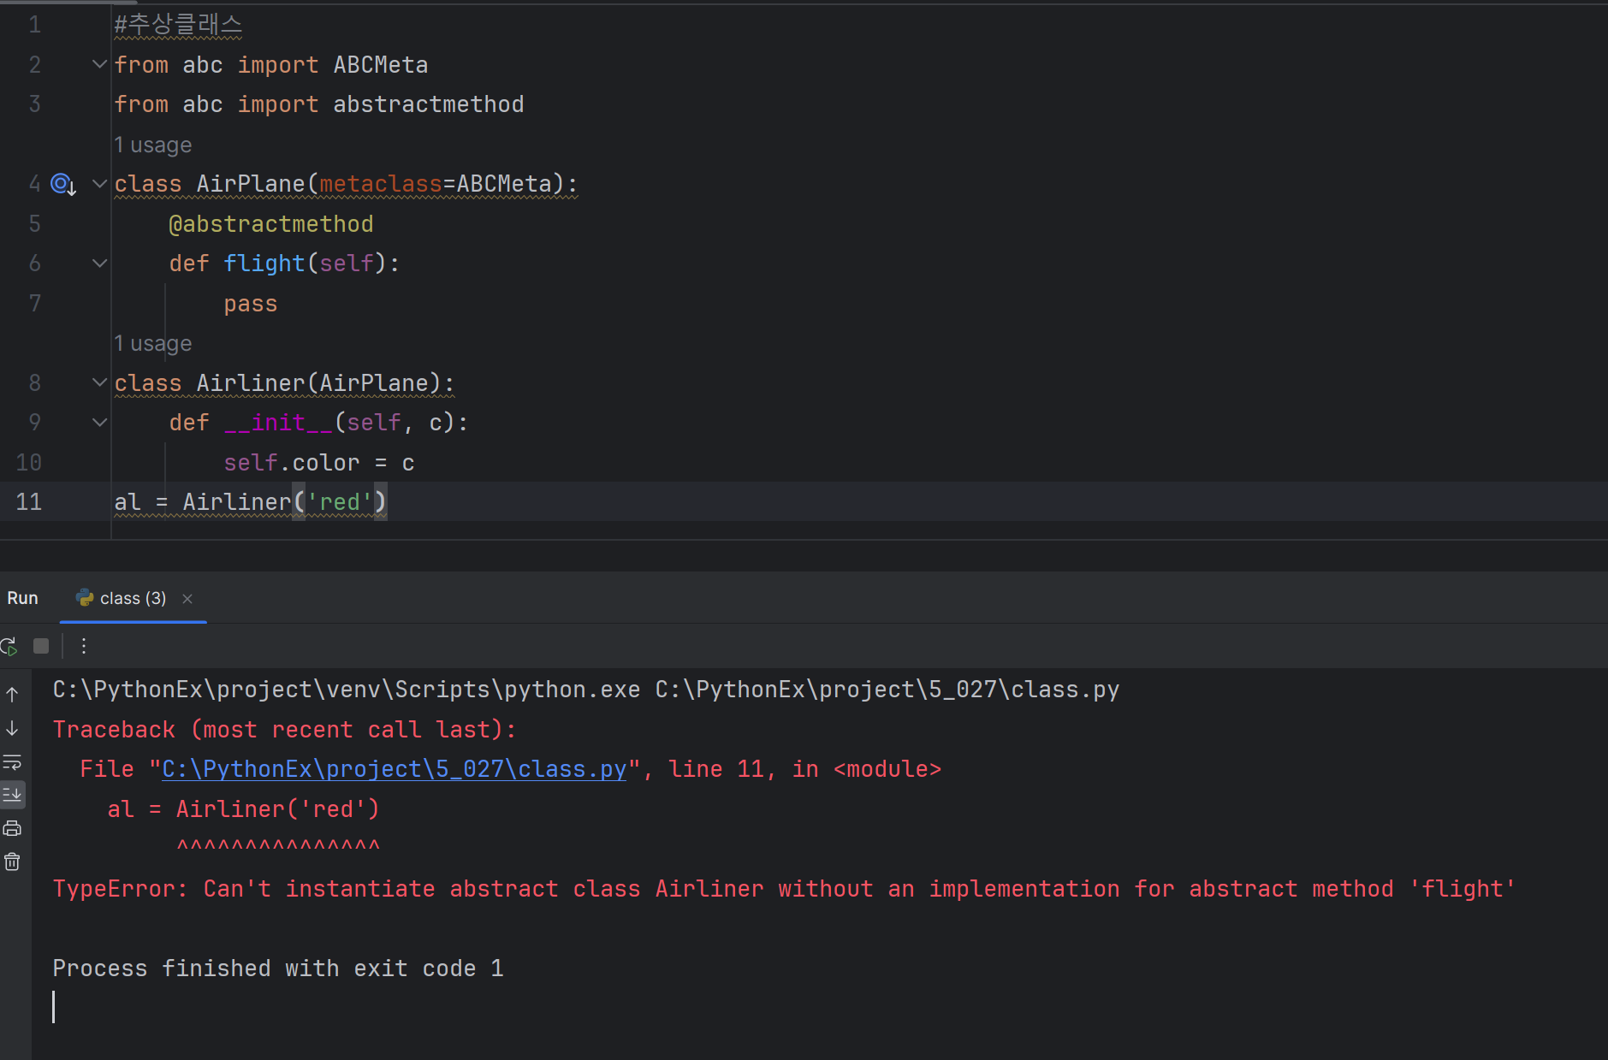Click the pass statement on line 7
Image resolution: width=1608 pixels, height=1060 pixels.
pos(251,304)
